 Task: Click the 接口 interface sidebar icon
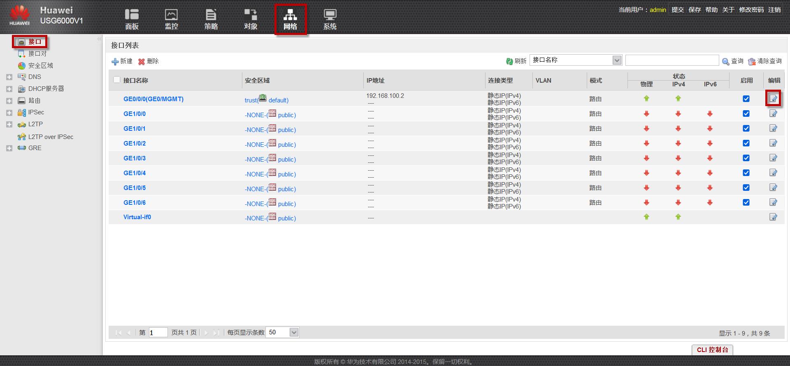click(x=22, y=42)
